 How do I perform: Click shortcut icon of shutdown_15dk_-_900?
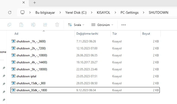pyautogui.click(x=13, y=83)
